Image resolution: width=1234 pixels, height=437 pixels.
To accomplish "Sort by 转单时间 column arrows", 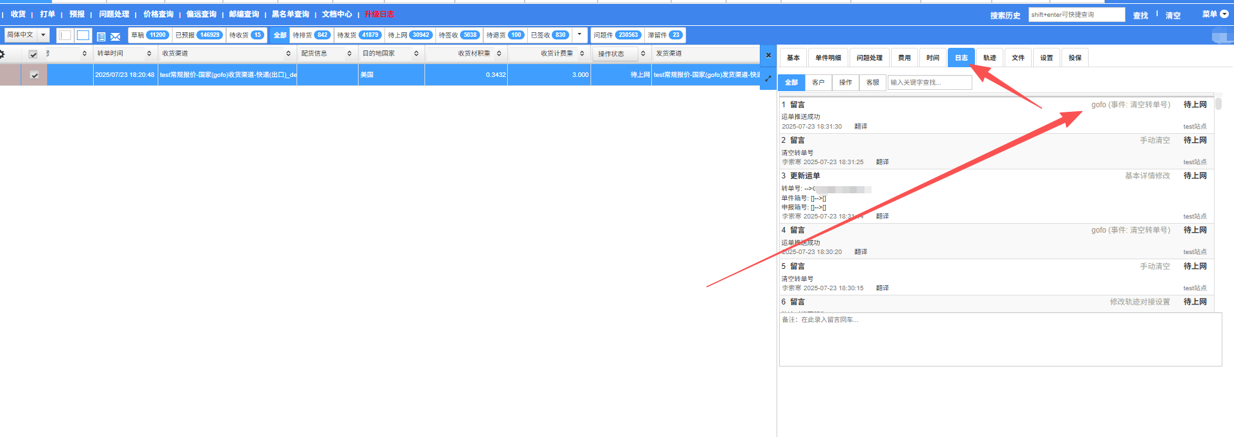I will coord(149,54).
